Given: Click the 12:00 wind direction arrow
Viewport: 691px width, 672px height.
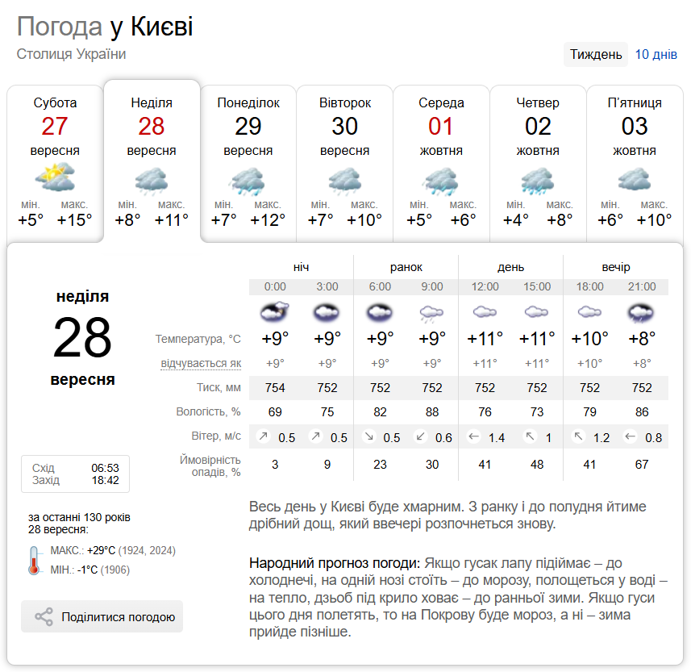Looking at the screenshot, I should [474, 437].
